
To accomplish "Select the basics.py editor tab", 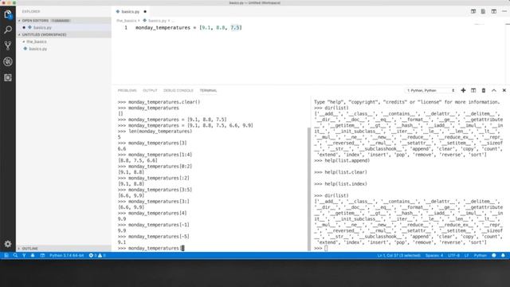I will pyautogui.click(x=130, y=11).
